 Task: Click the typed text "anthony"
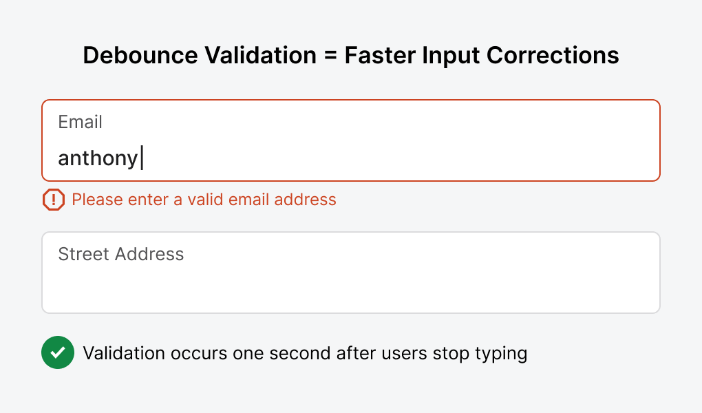[x=98, y=158]
